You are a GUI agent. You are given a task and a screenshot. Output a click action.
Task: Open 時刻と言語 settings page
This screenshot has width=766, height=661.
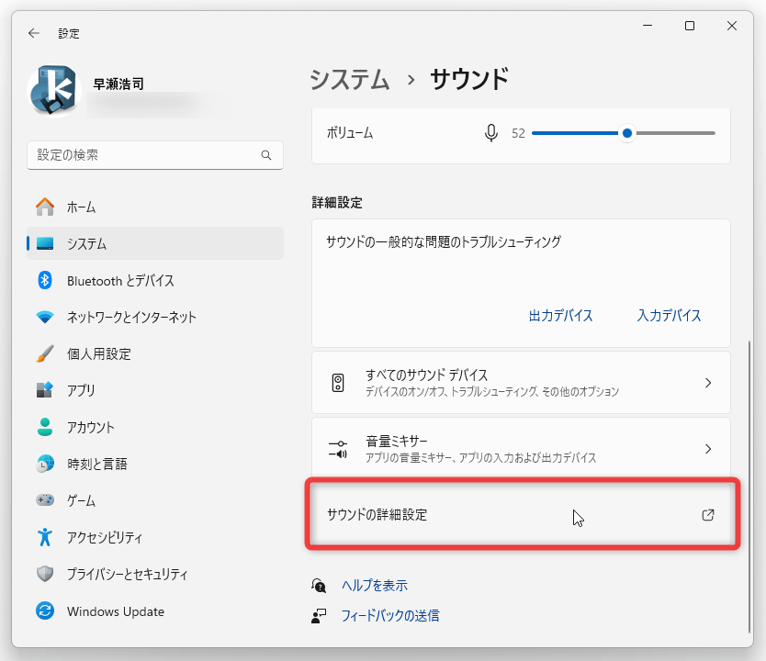click(x=155, y=464)
